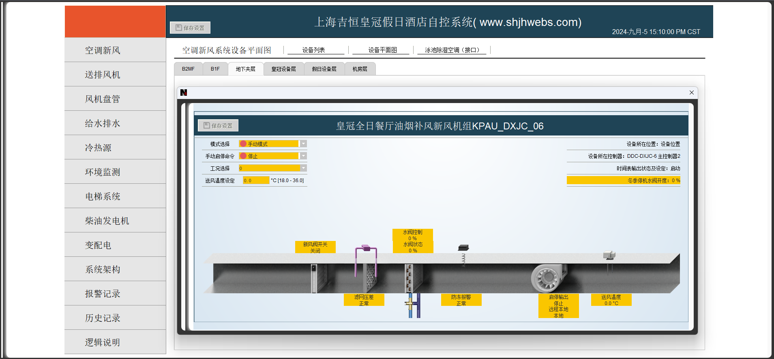This screenshot has width=774, height=359.
Task: Switch to 皇冠设备层 tab
Action: [284, 69]
